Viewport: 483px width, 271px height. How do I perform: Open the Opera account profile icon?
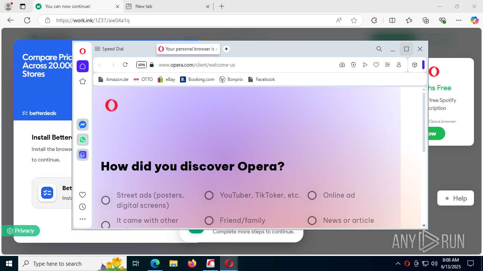[399, 65]
